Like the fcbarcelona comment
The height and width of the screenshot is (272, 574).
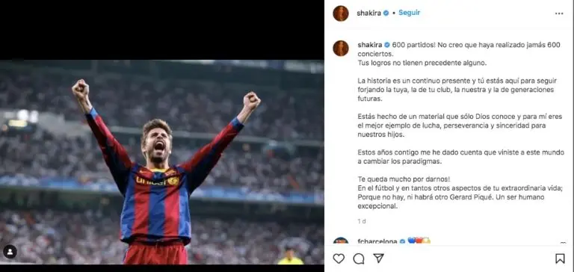[563, 243]
